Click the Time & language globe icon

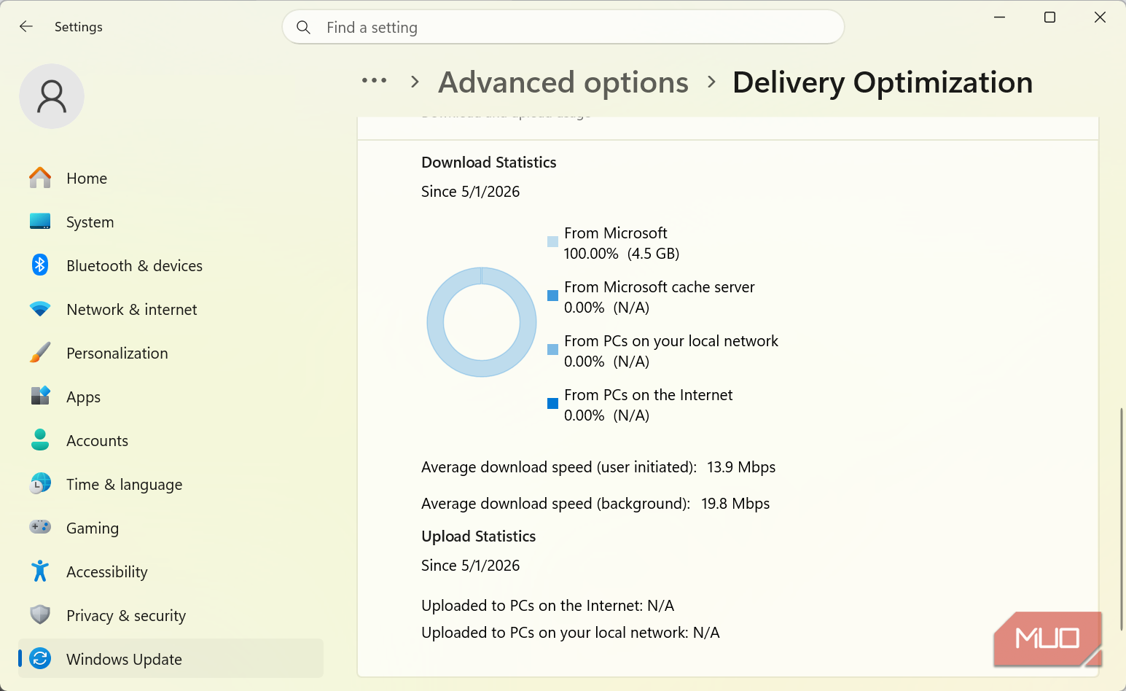point(40,483)
